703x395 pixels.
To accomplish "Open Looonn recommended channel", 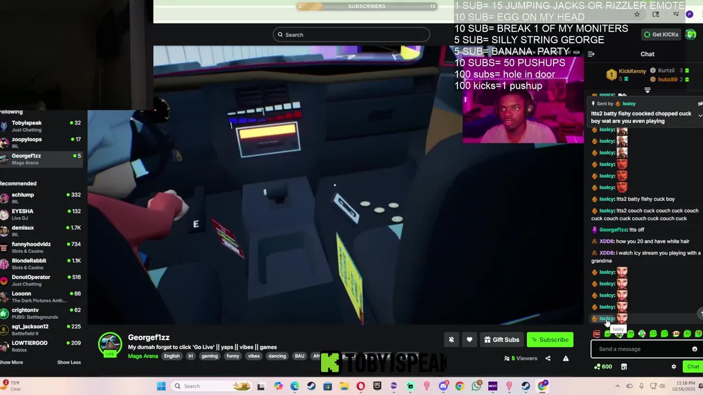I will [x=41, y=297].
